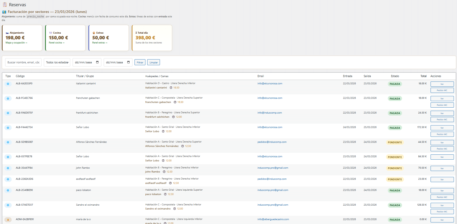
Task: Click the PENDIENTE badge for john Rambo
Action: pos(395,168)
